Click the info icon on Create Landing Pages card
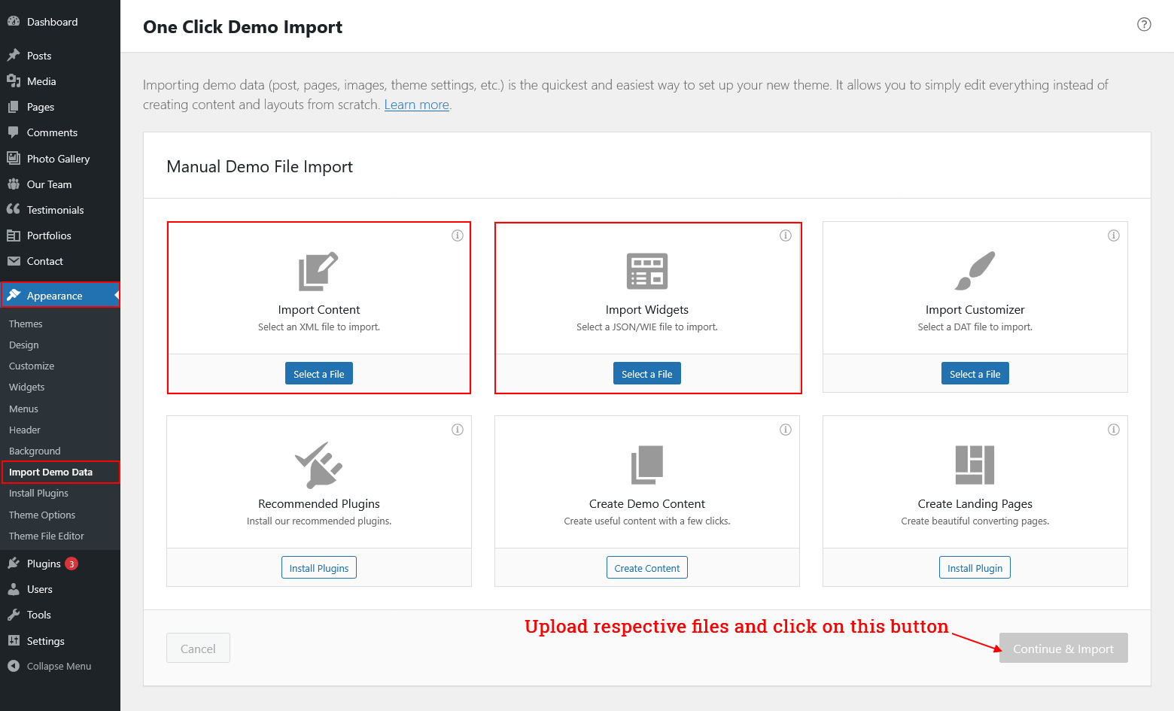Screen dimensions: 1174x711 click(x=1113, y=430)
